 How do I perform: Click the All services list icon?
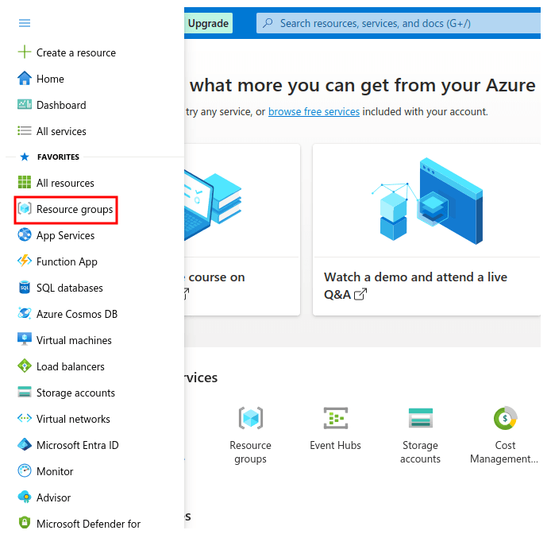point(25,131)
